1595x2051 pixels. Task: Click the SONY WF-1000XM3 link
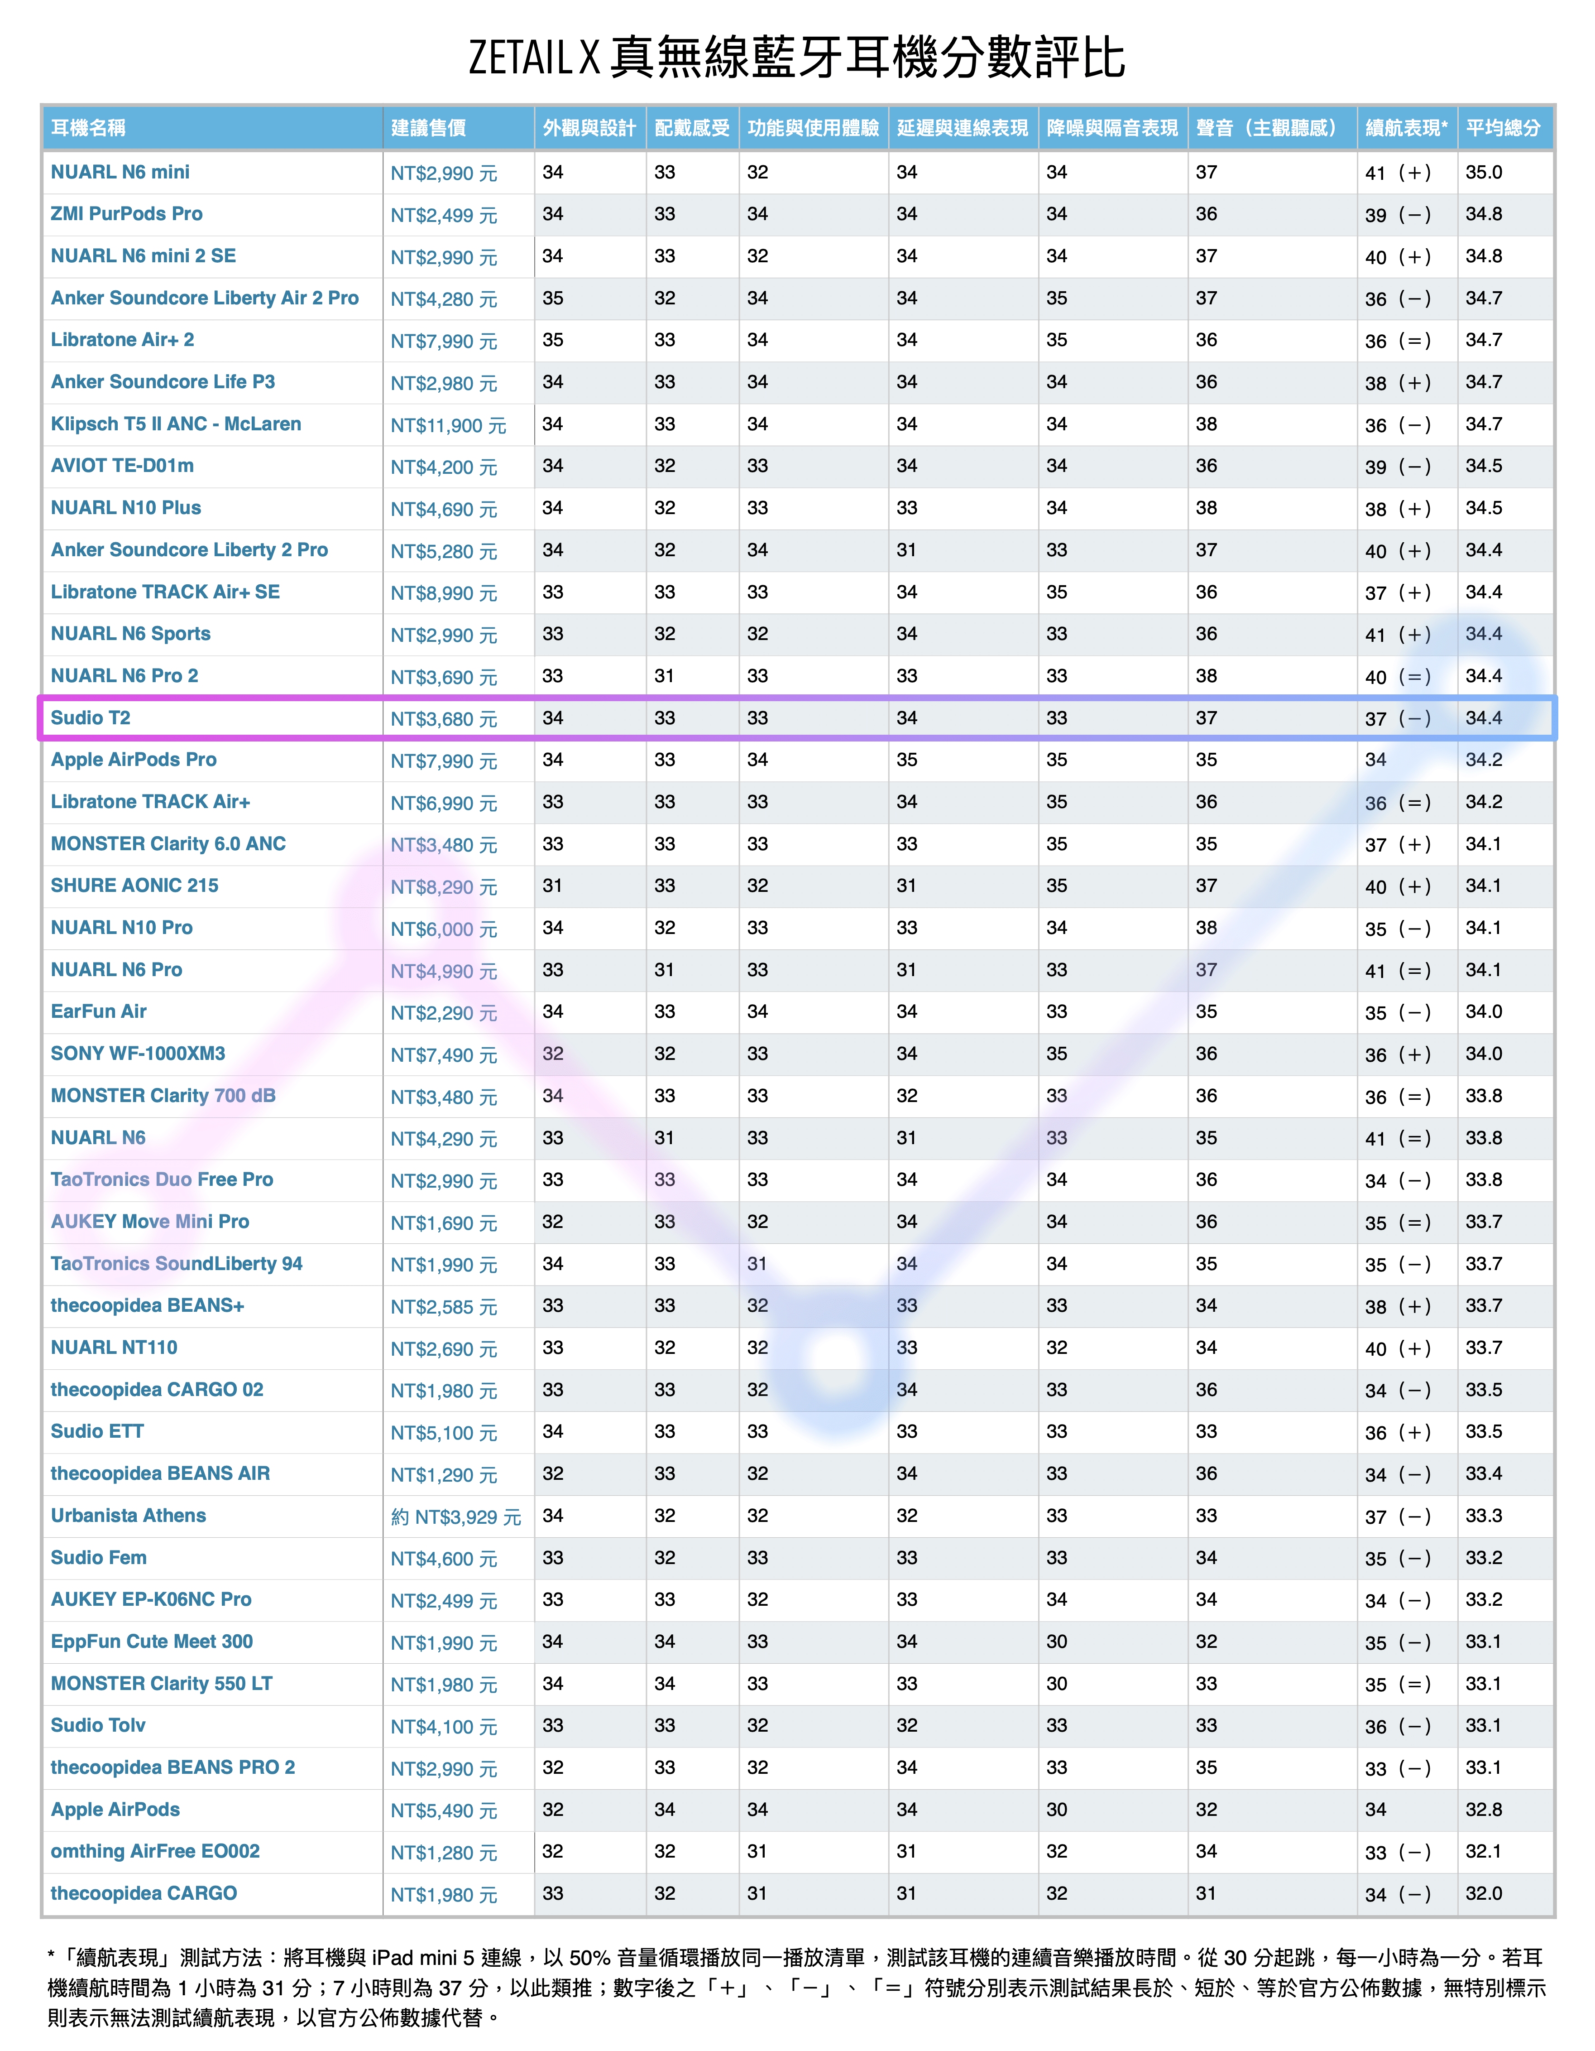pyautogui.click(x=138, y=1054)
